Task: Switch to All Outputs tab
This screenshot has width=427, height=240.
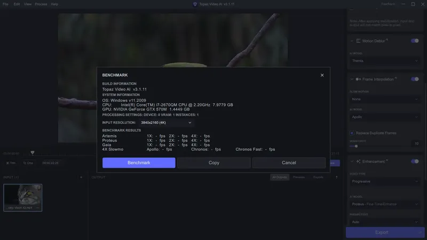Action: (279, 177)
